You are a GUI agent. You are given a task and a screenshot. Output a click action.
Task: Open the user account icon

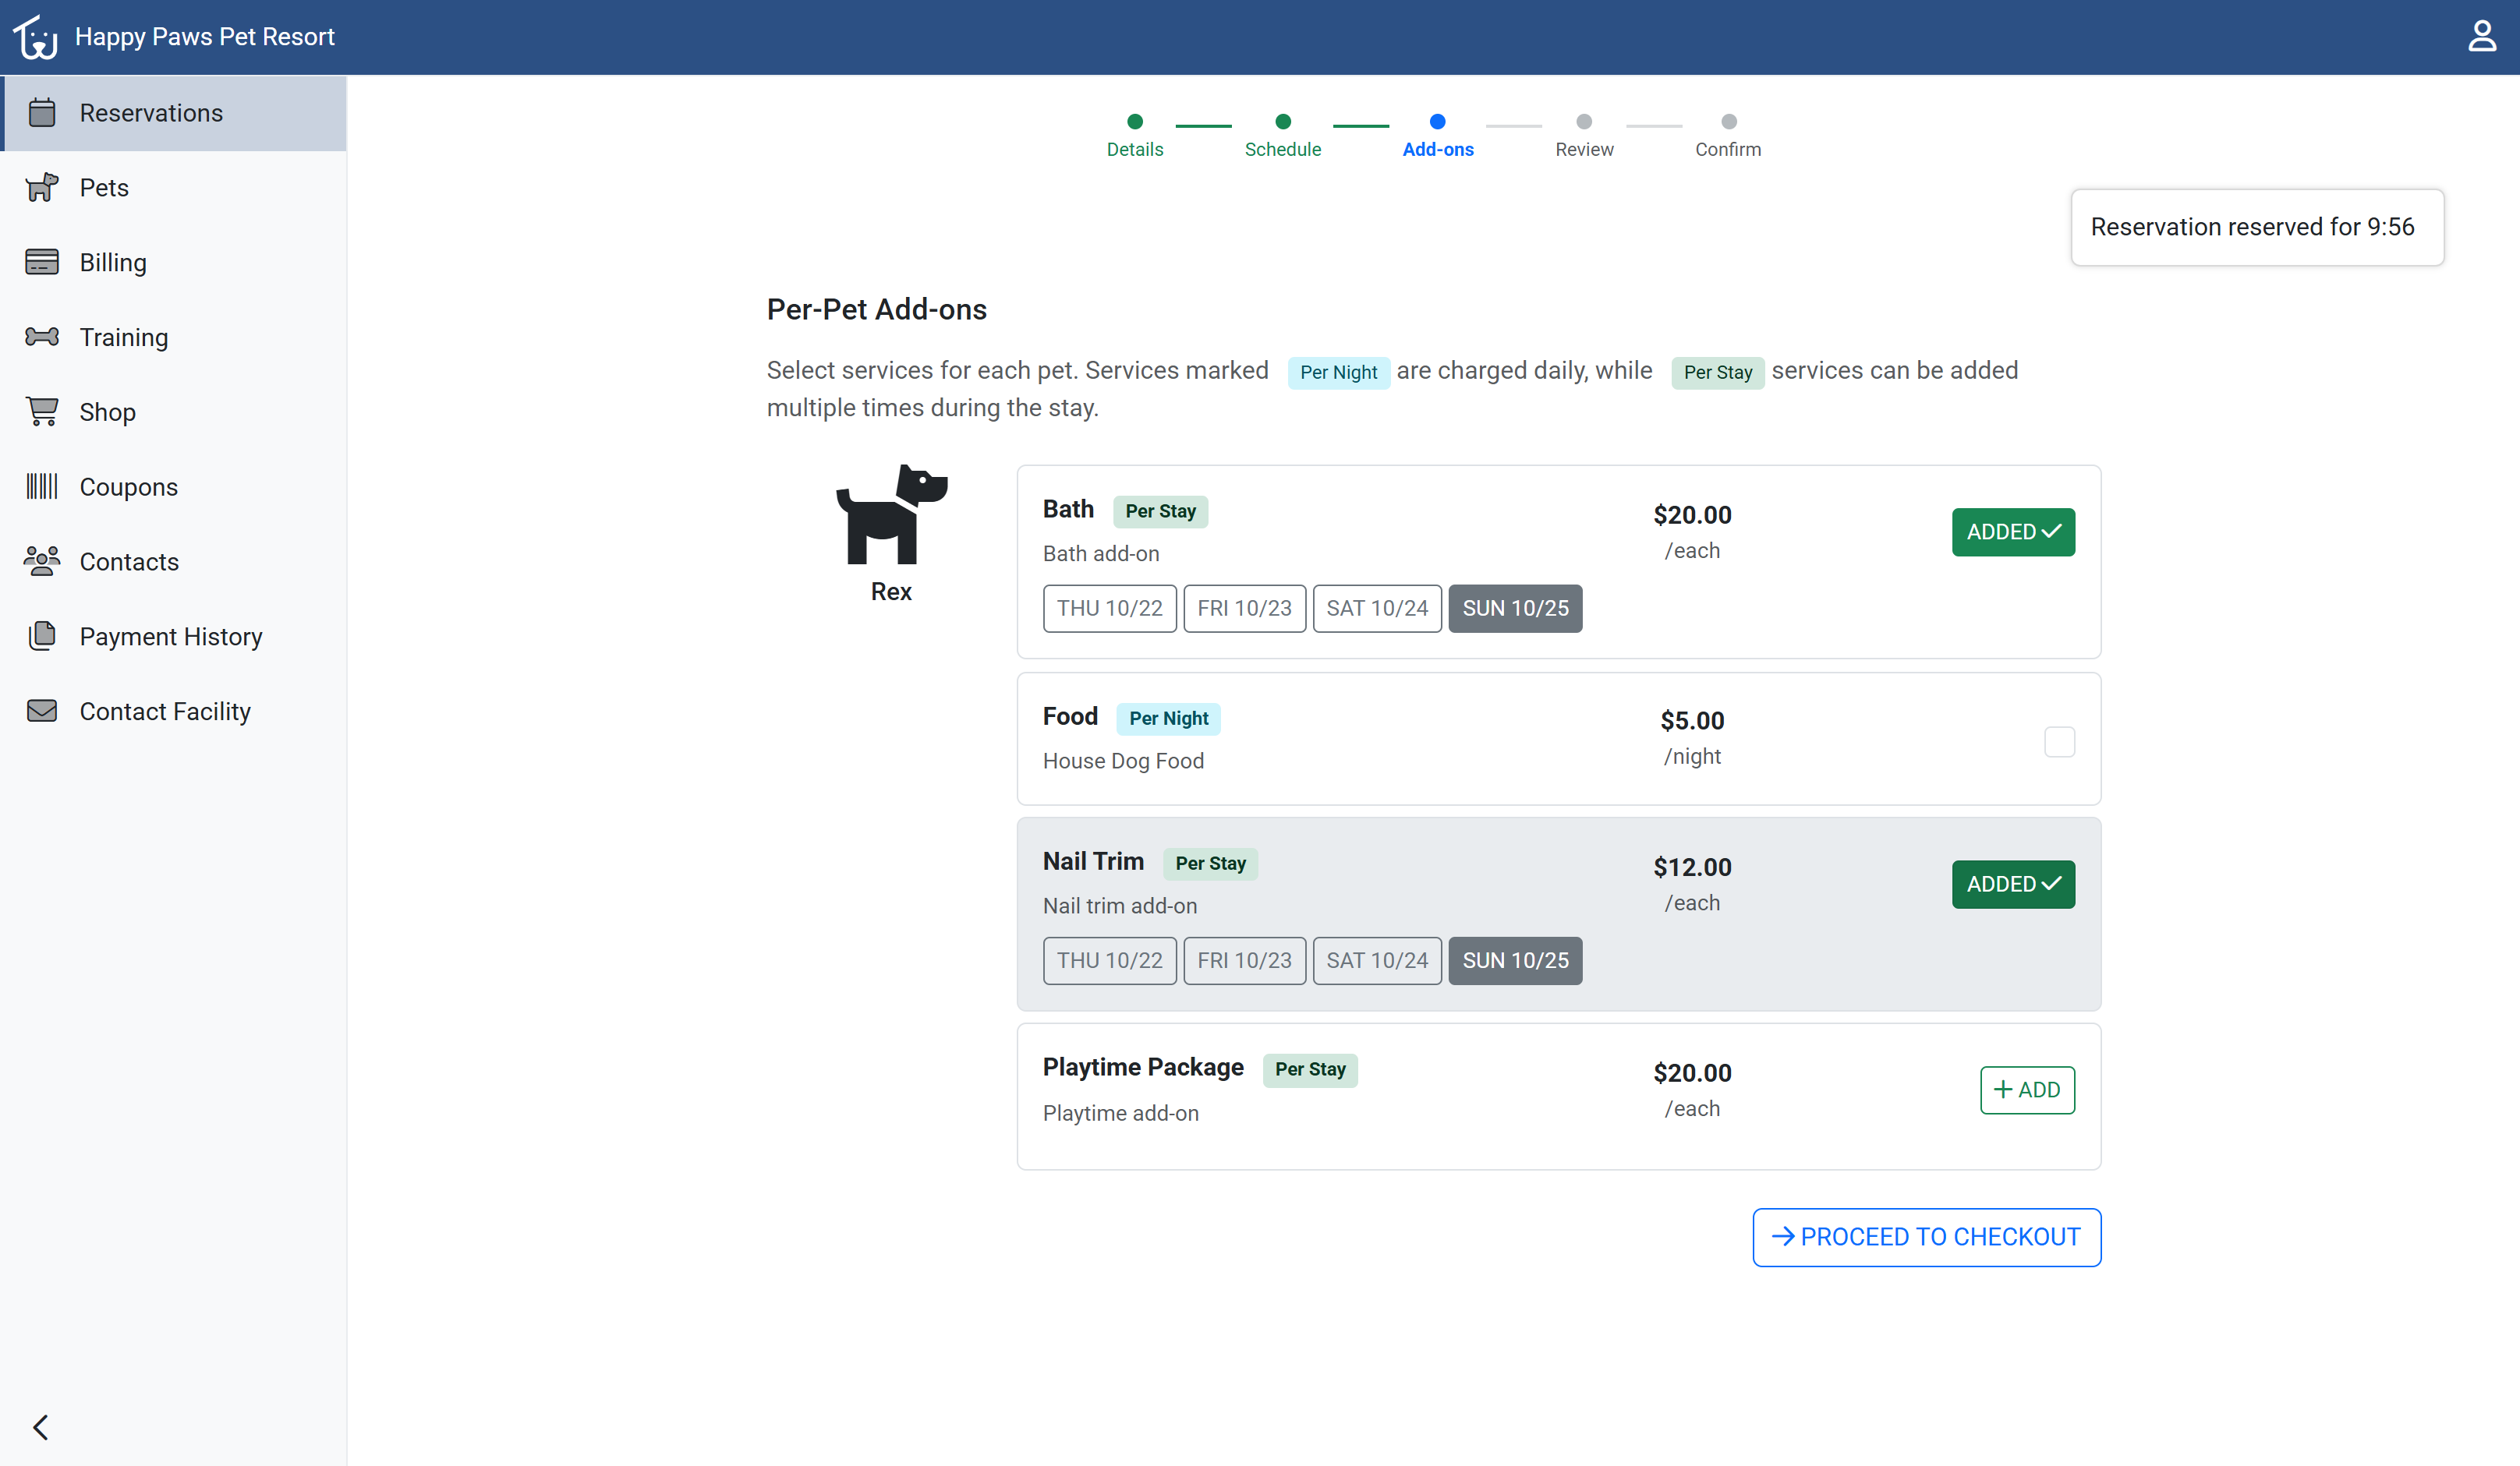point(2481,37)
